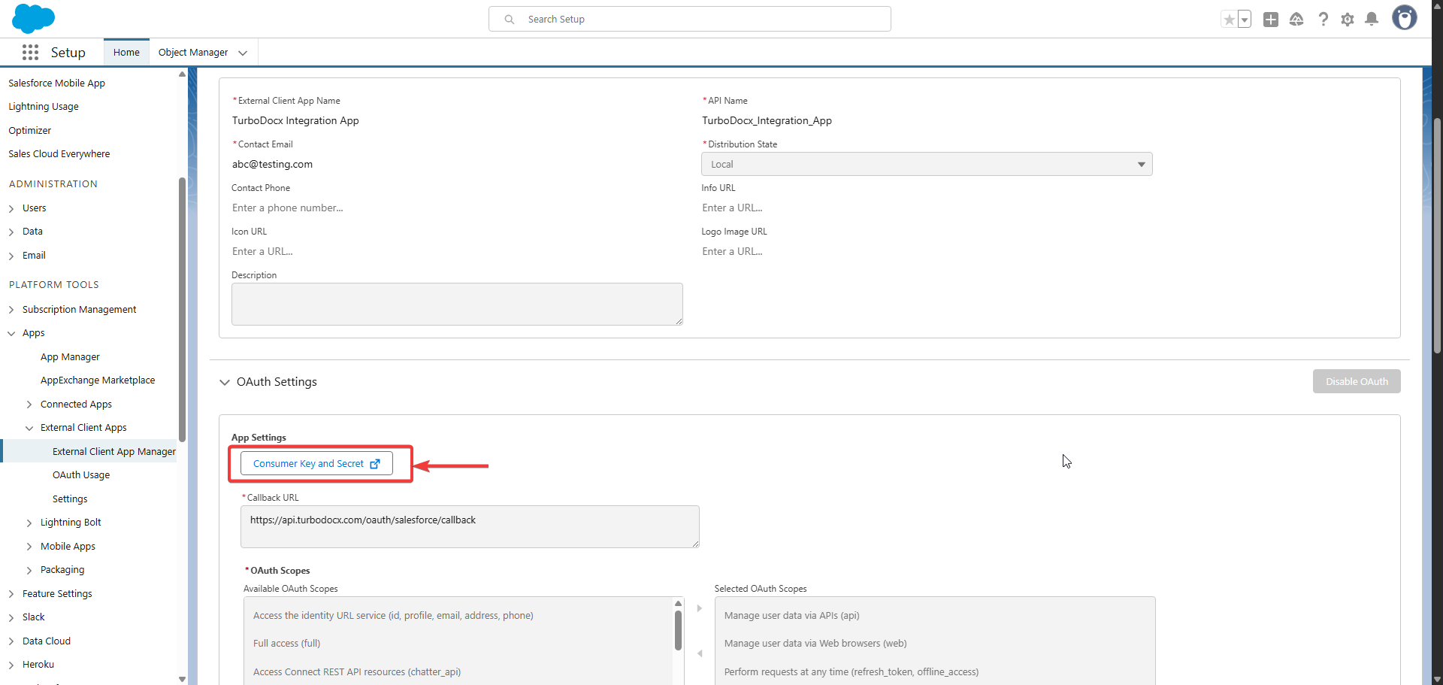Click the Icon URL field
Screen dimensions: 1443x685
pos(456,252)
